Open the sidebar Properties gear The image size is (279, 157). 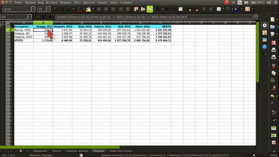tap(265, 25)
